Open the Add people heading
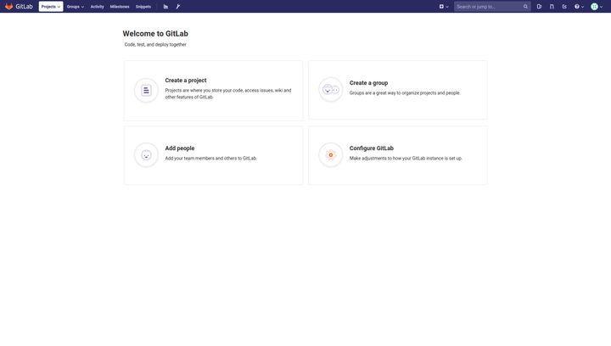The width and height of the screenshot is (611, 346). tap(180, 148)
